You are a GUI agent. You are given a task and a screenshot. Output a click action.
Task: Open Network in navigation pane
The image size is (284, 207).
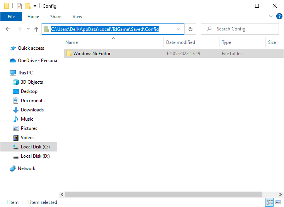(x=23, y=168)
